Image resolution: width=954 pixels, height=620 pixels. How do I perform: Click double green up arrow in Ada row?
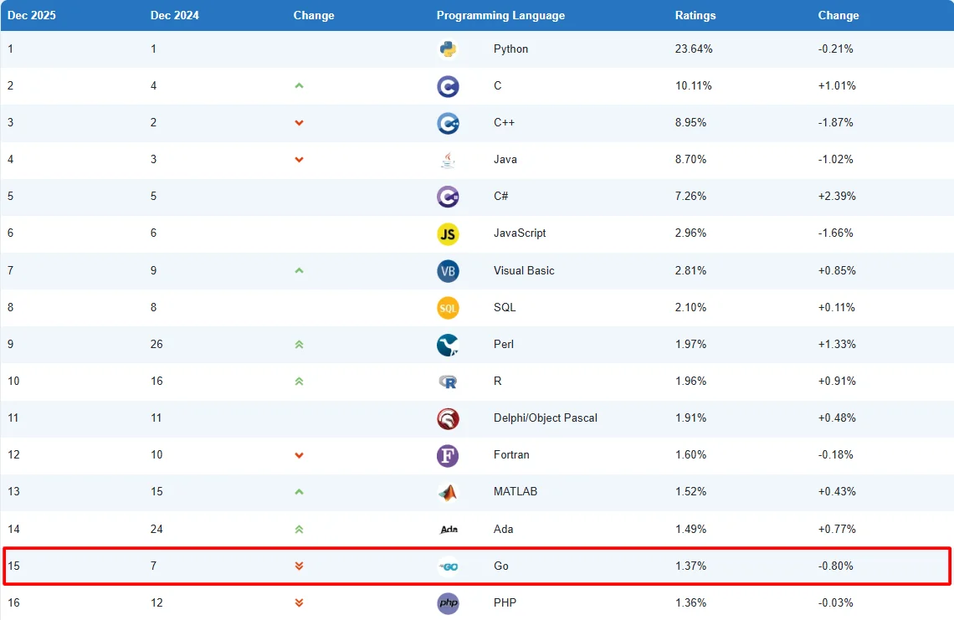[299, 530]
